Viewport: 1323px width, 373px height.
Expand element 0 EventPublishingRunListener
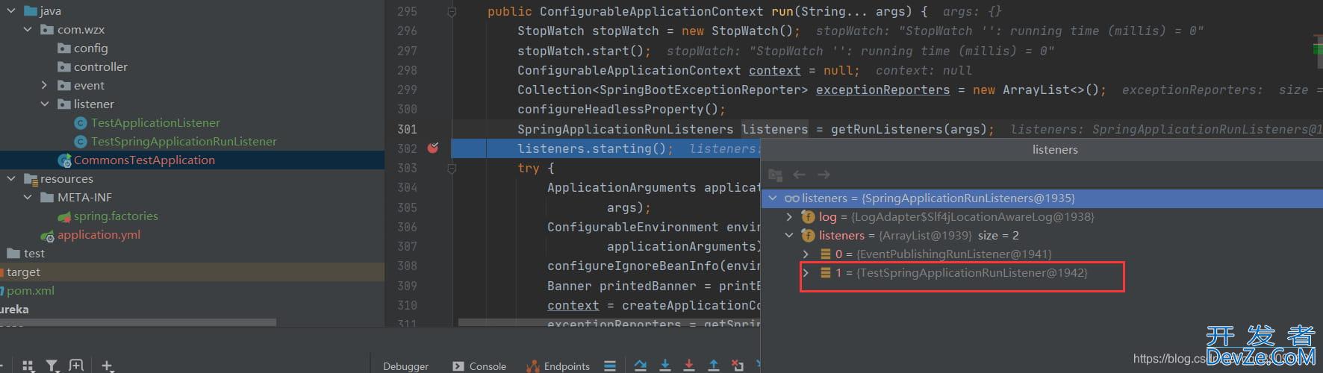(x=806, y=254)
